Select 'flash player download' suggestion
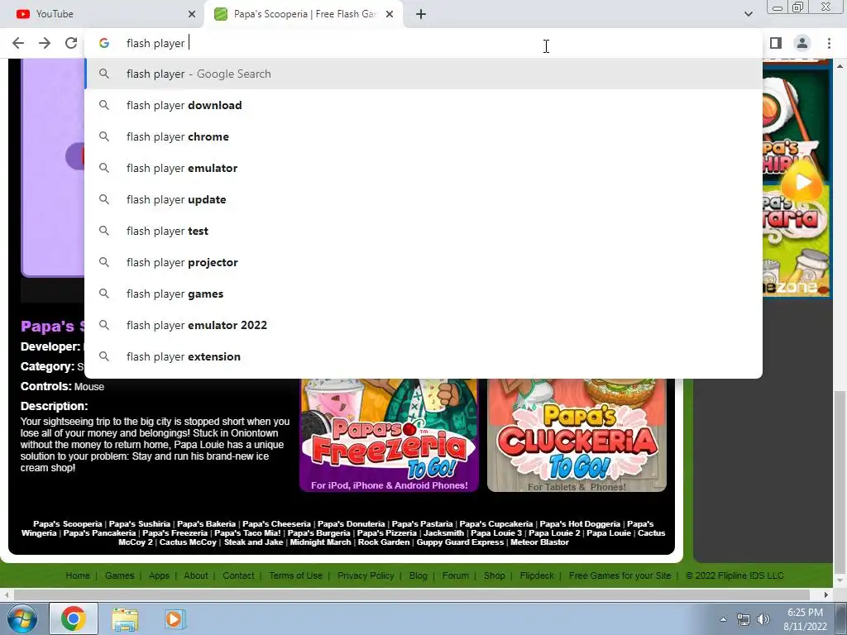 pyautogui.click(x=423, y=105)
